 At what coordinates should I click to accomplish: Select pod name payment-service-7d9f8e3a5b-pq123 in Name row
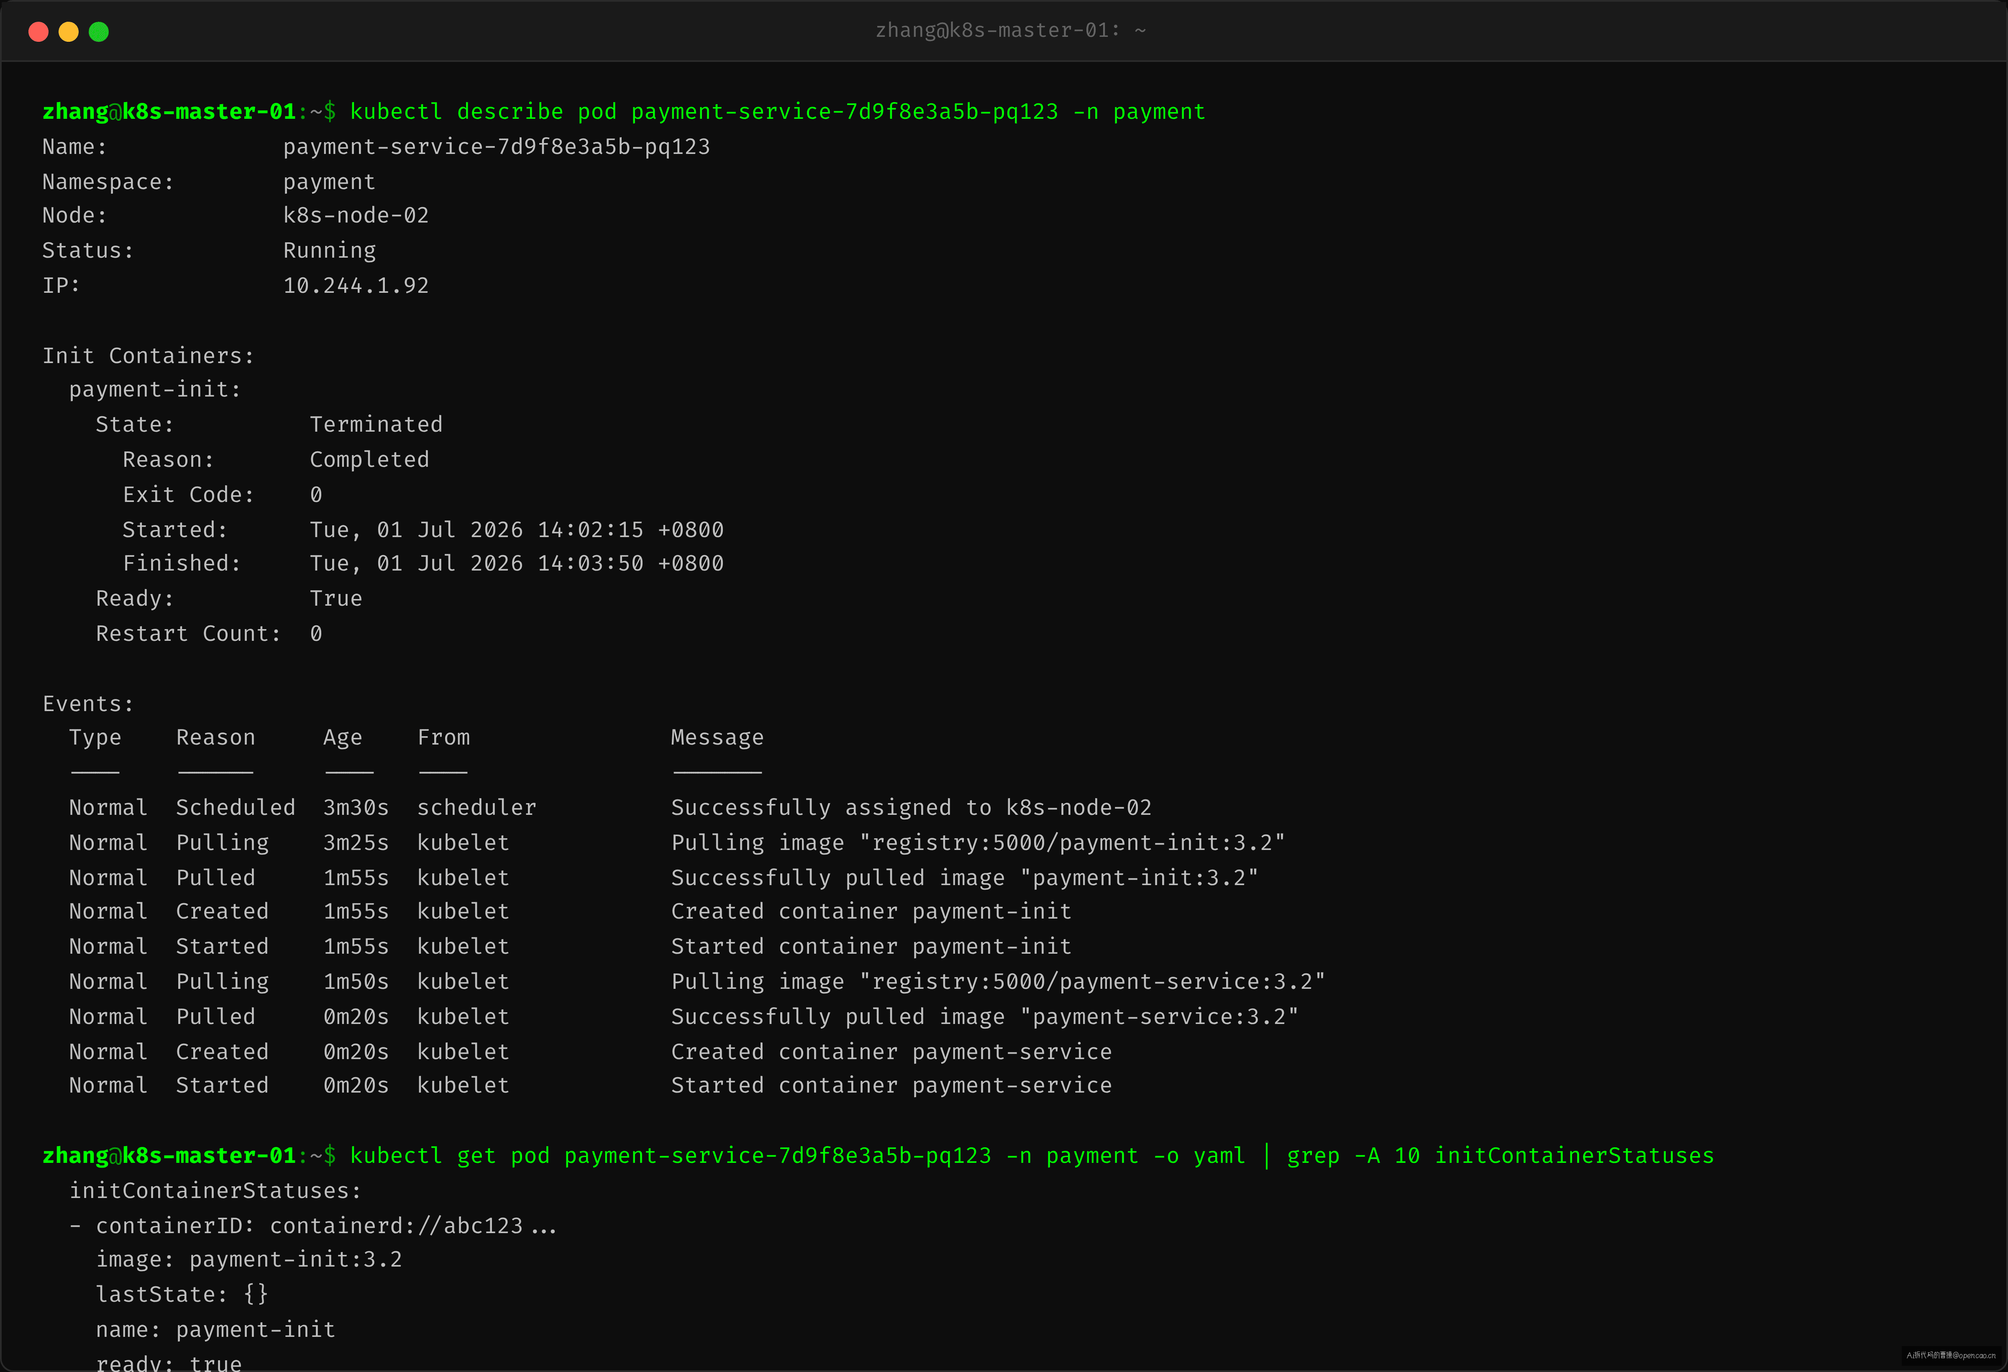click(x=496, y=147)
